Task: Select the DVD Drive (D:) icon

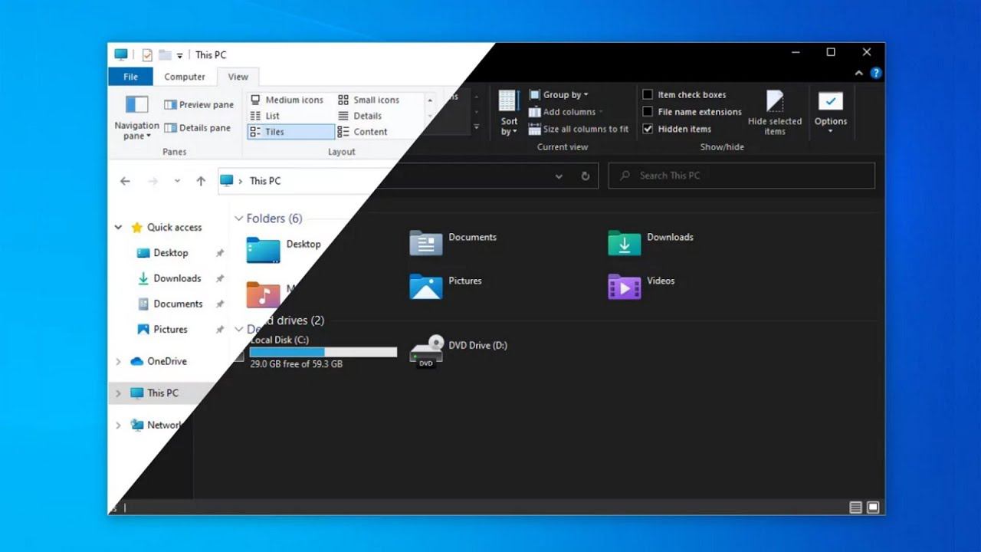Action: pos(426,352)
